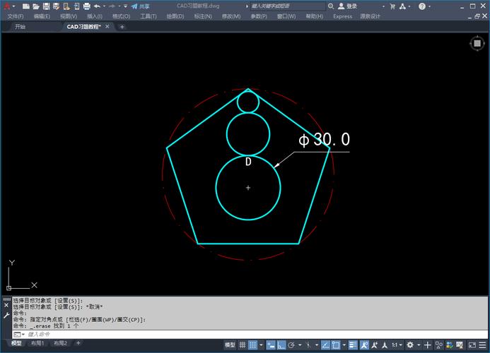
Task: Click the 共享 share button
Action: click(140, 6)
